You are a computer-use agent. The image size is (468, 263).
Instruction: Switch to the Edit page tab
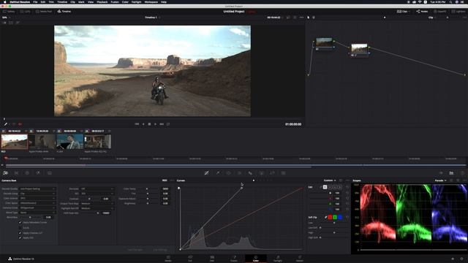[212, 258]
